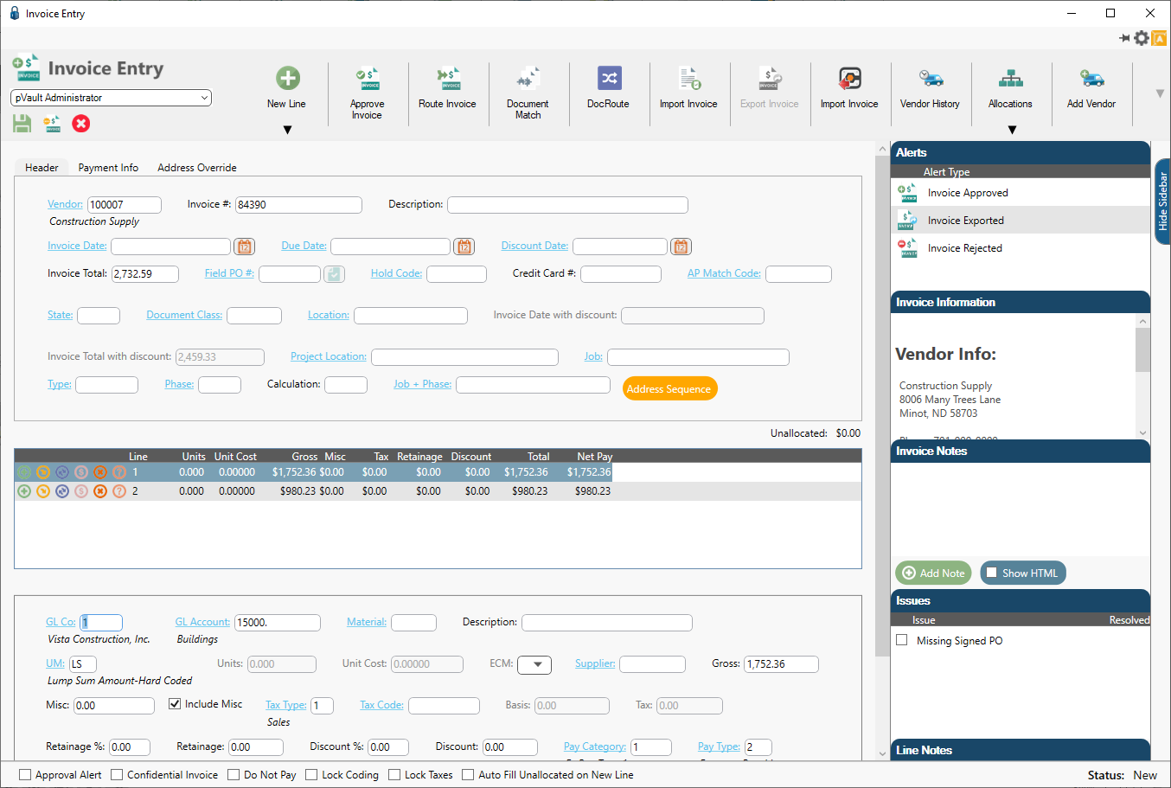Open the pVault Administrator dropdown
1171x788 pixels.
(111, 98)
